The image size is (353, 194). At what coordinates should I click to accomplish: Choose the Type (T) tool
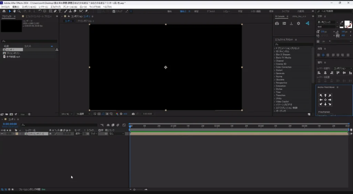[x=60, y=11]
